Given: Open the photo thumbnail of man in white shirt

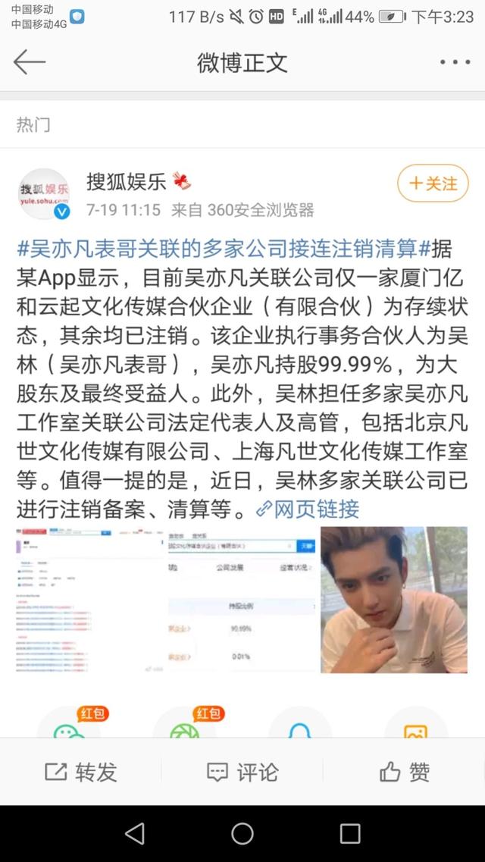Looking at the screenshot, I should 394,600.
